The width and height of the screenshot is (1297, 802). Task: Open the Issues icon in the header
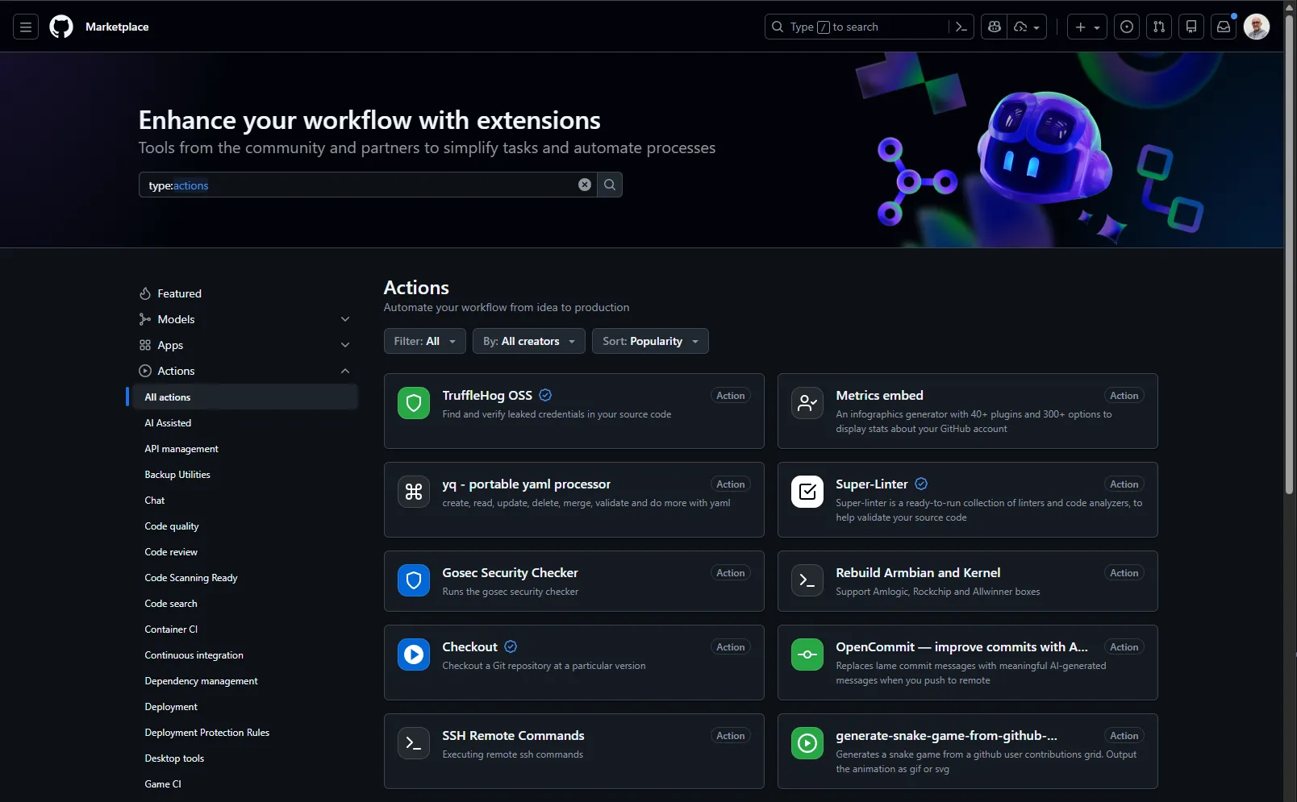pos(1127,27)
